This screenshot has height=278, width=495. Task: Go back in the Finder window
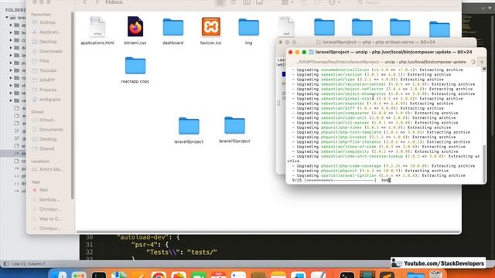(x=84, y=2)
